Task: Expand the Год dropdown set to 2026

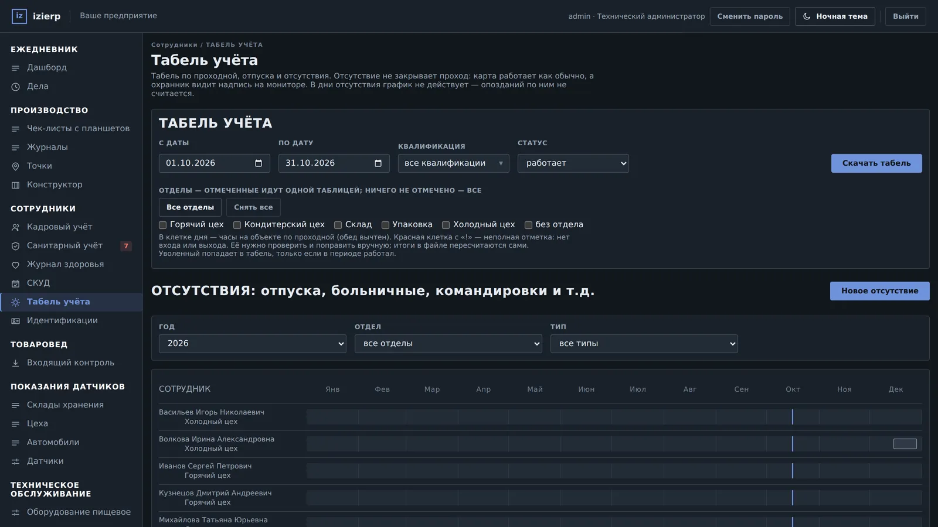Action: click(x=252, y=344)
